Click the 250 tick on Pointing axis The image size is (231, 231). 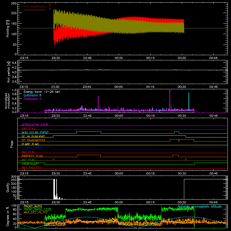click(x=14, y=3)
